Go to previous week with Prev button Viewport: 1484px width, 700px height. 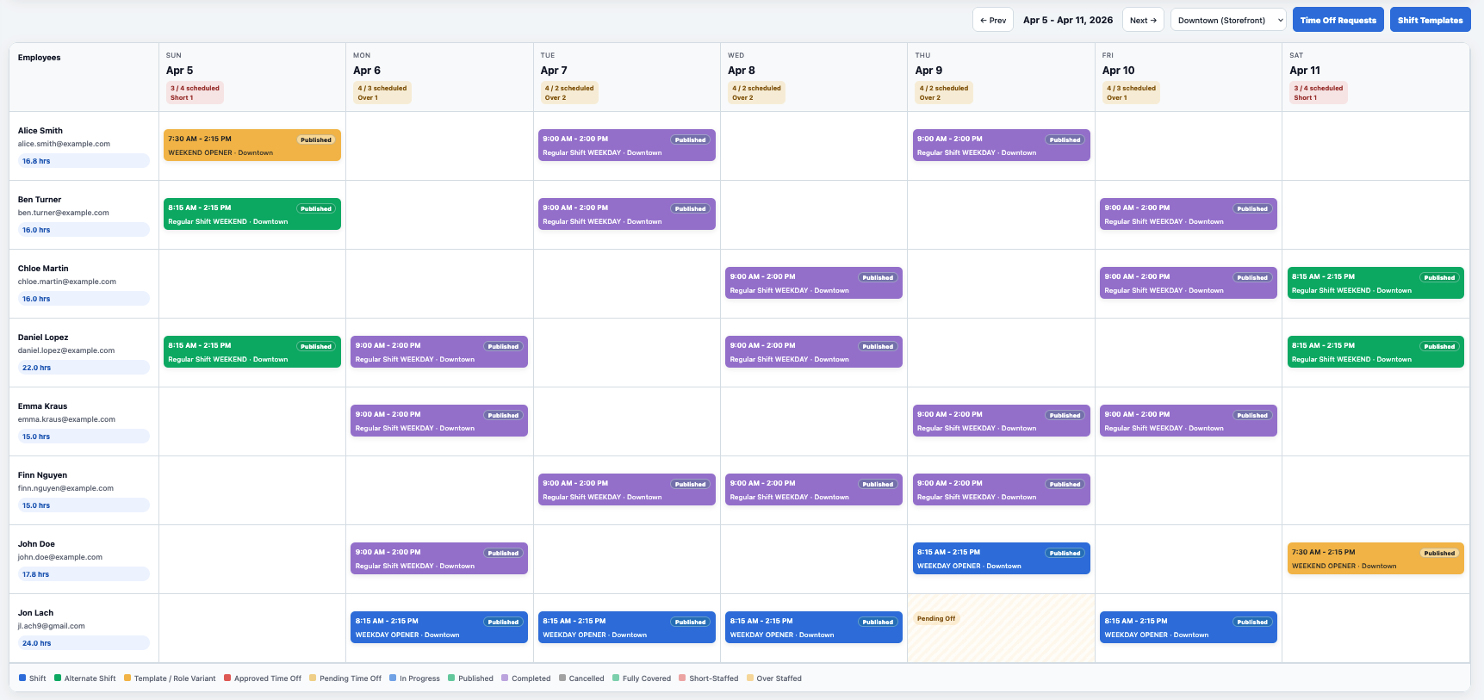[x=992, y=20]
